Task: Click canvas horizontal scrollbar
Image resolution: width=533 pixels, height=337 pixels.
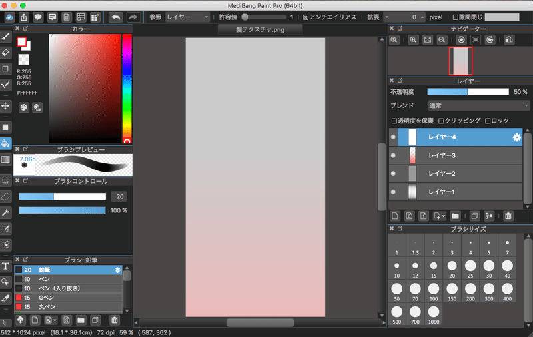Action: tap(260, 322)
